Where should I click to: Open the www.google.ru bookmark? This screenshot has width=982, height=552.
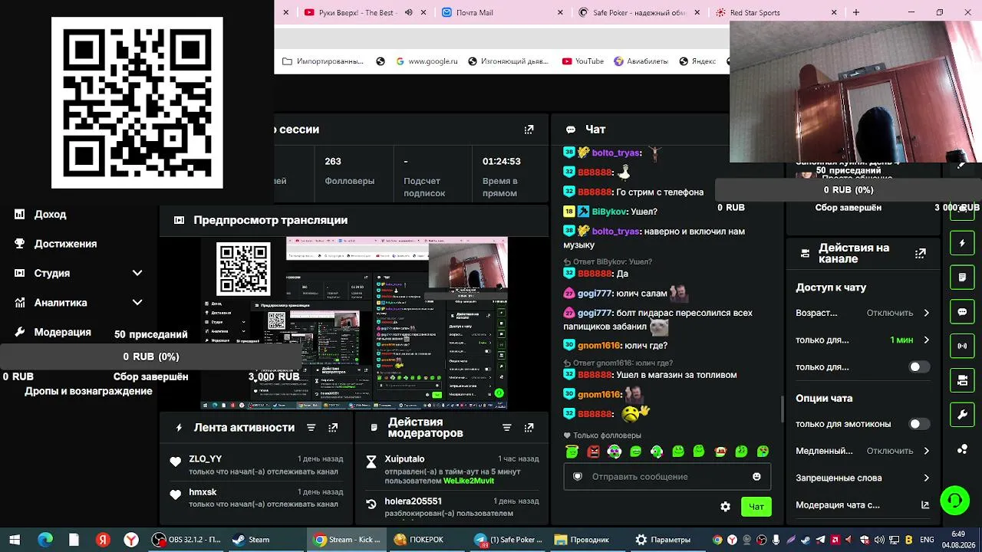[427, 61]
